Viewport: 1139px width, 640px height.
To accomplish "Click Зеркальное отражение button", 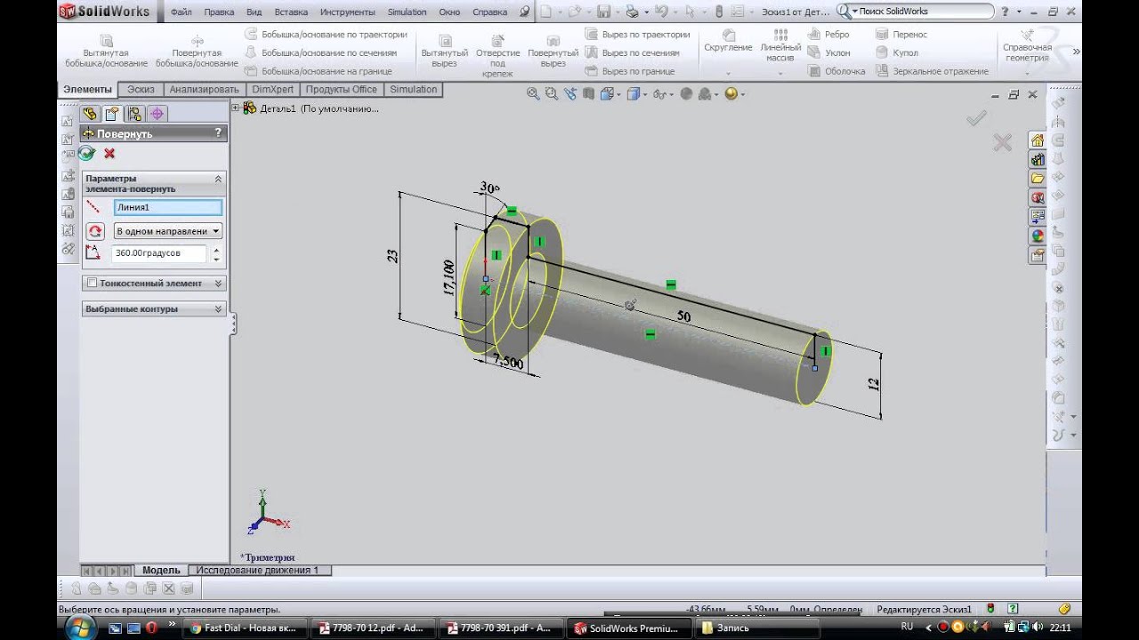I will [x=932, y=71].
